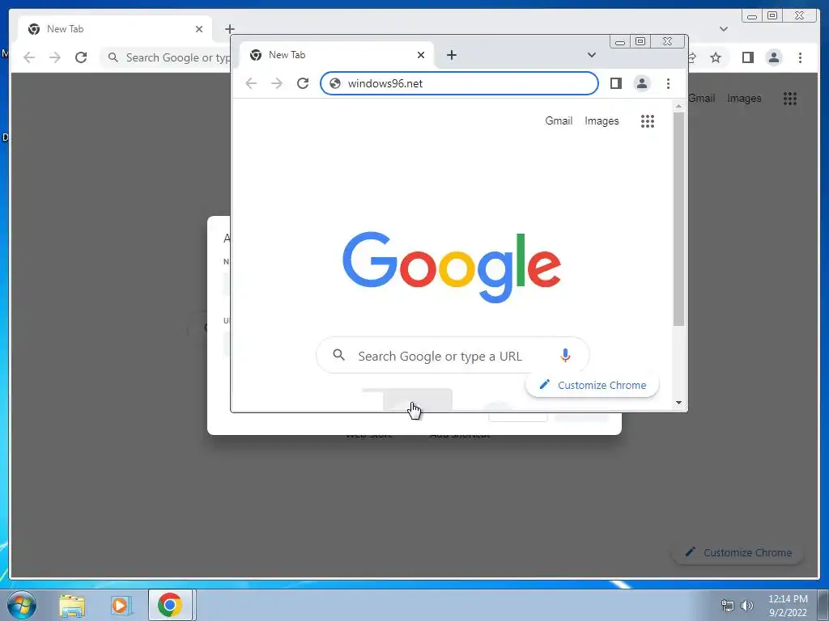Minimize the front Chrome window
Screen dimensions: 829x621
click(x=620, y=42)
